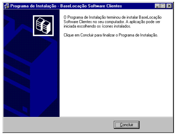The width and height of the screenshot is (176, 135).
Task: Click the white frame around the server icon
Action: [x=43, y=16]
